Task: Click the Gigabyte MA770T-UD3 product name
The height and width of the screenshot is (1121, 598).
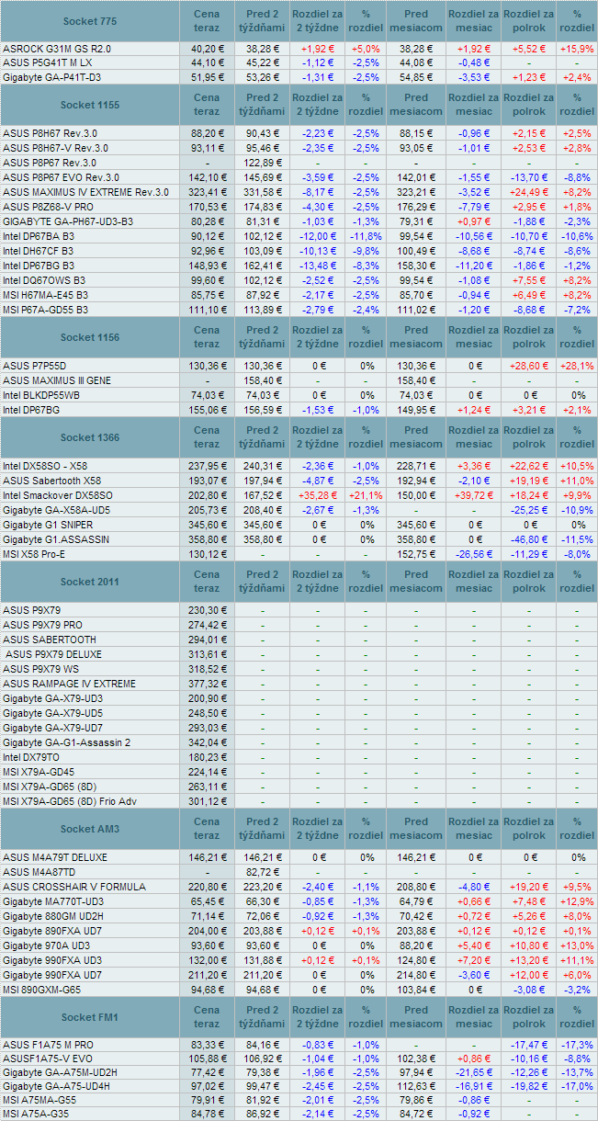Action: click(53, 902)
